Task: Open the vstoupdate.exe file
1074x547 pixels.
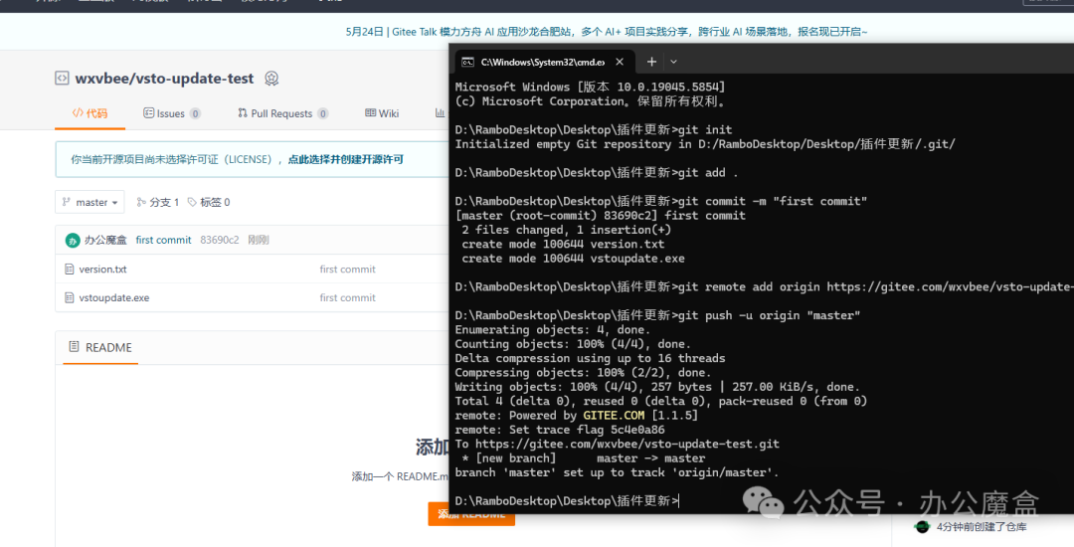Action: pyautogui.click(x=113, y=297)
